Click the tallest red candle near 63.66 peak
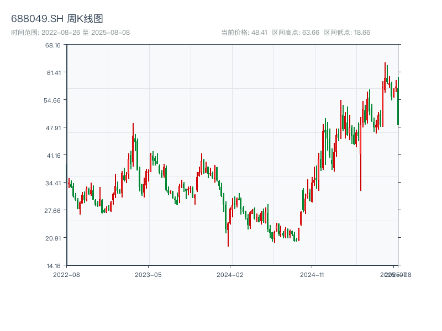This screenshot has width=442, height=331. 385,77
